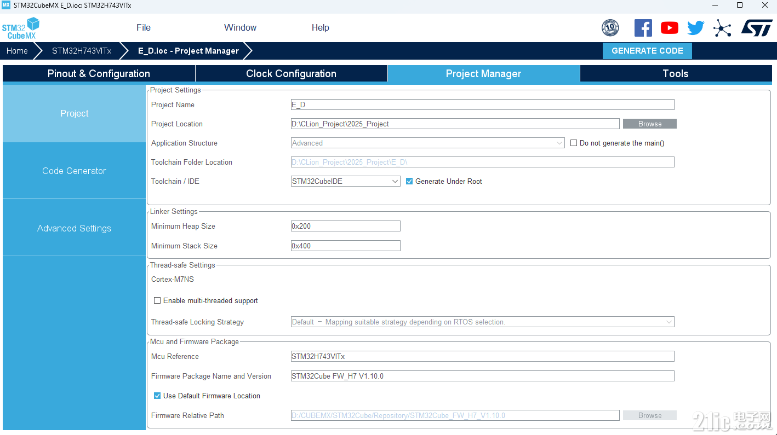Click the Project Location field
The height and width of the screenshot is (435, 777).
pos(455,124)
